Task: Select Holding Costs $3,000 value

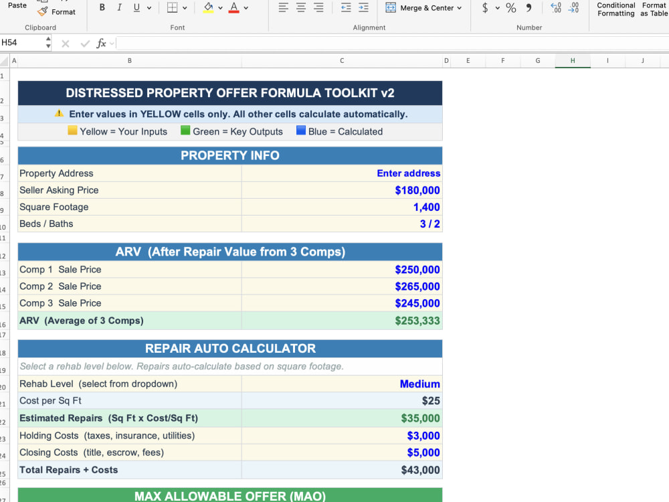Action: (x=342, y=436)
